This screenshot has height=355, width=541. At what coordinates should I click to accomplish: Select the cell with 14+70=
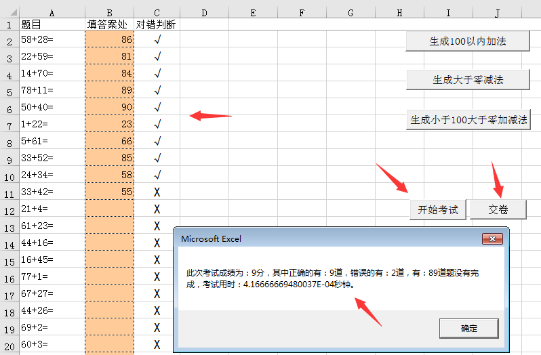[52, 72]
